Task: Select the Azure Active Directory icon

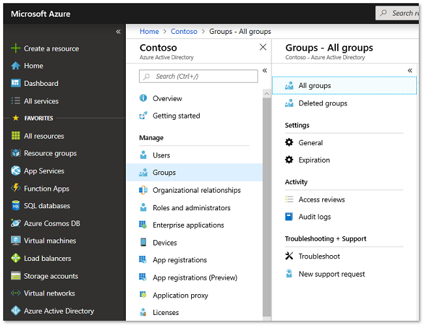Action: pyautogui.click(x=16, y=311)
